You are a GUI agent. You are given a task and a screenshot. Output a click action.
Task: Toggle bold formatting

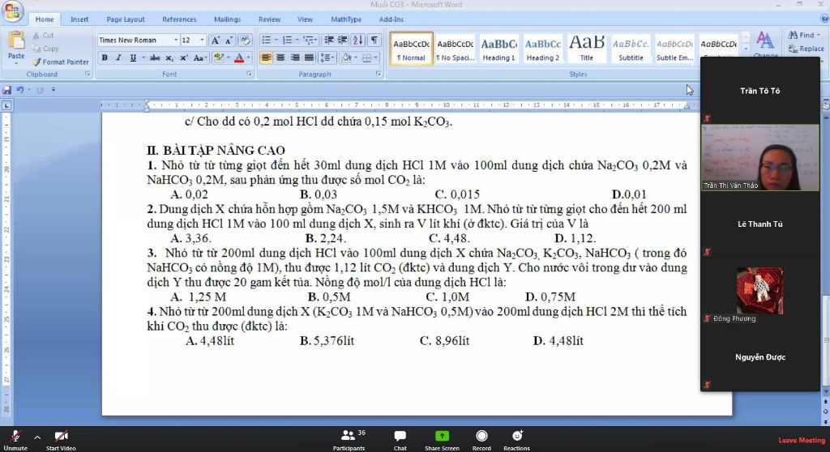point(105,58)
